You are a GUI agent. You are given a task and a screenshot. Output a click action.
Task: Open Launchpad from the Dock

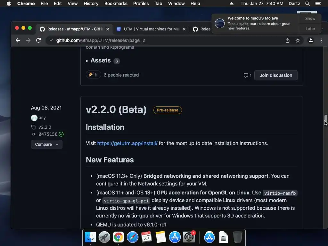pos(104,237)
